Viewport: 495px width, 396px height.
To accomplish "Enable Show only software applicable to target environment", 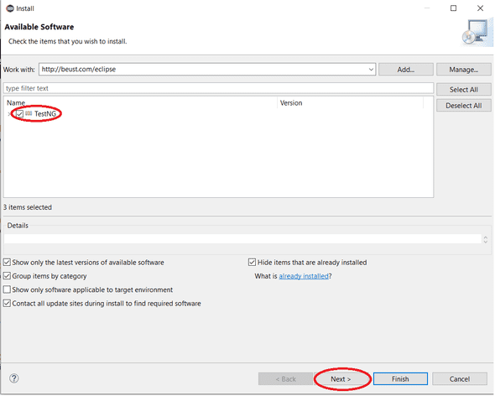I will (x=7, y=289).
